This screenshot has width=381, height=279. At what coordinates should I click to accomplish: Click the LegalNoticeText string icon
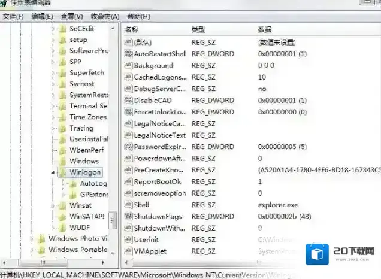[x=128, y=135]
